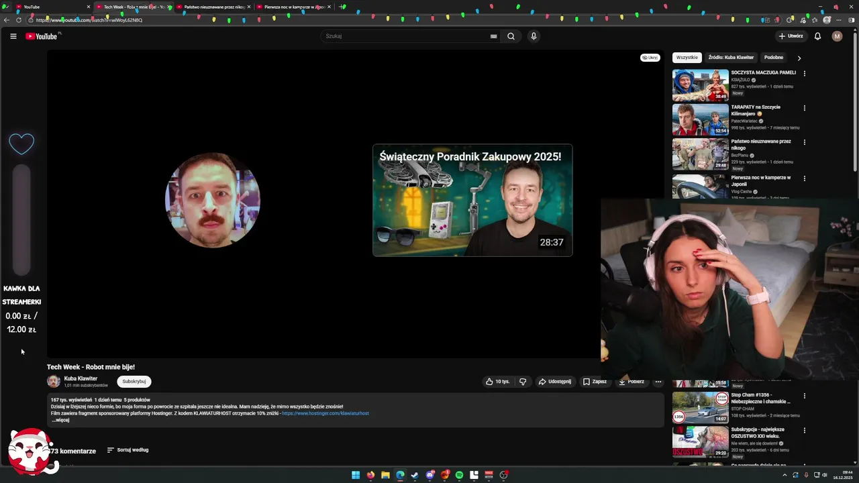The height and width of the screenshot is (483, 859).
Task: Open the on-screen keyboard icon in search box
Action: [494, 36]
